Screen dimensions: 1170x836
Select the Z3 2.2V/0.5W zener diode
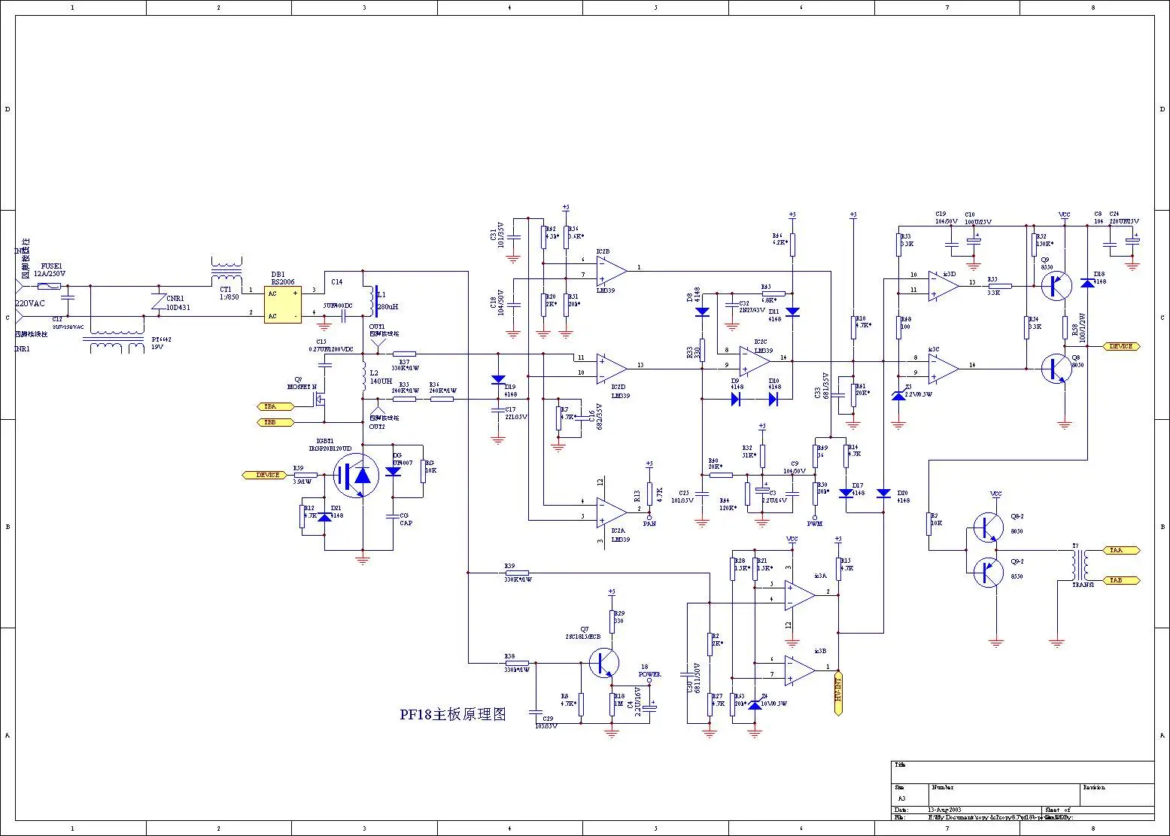898,396
